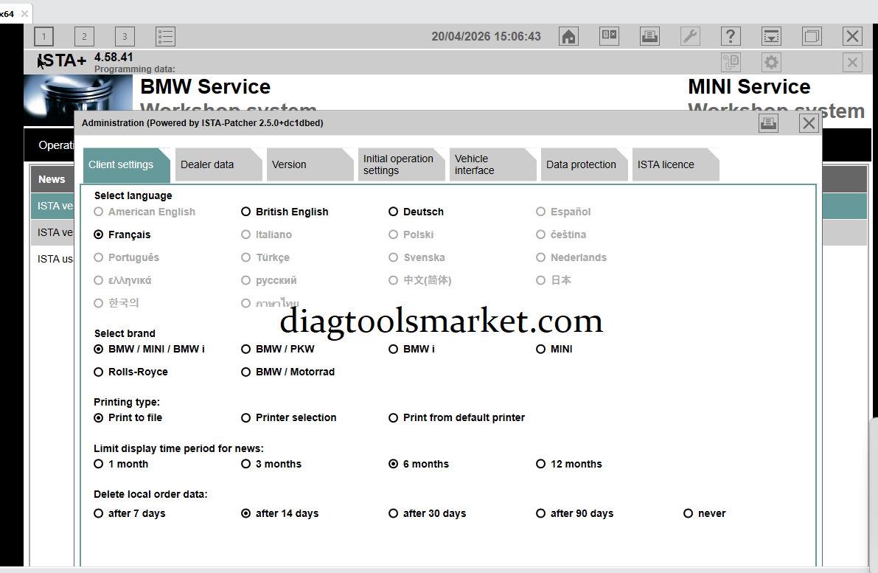Click the wrench icon in top toolbar

(x=690, y=36)
